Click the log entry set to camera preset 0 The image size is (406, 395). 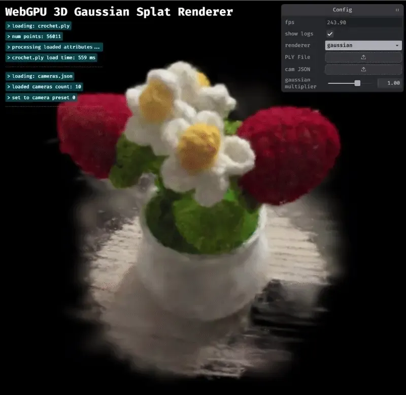(x=41, y=97)
